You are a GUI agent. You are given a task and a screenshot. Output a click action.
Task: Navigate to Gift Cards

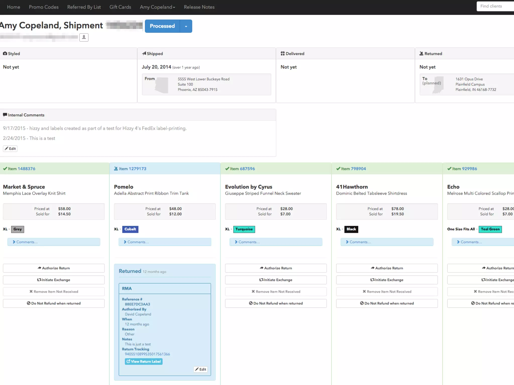pos(120,7)
